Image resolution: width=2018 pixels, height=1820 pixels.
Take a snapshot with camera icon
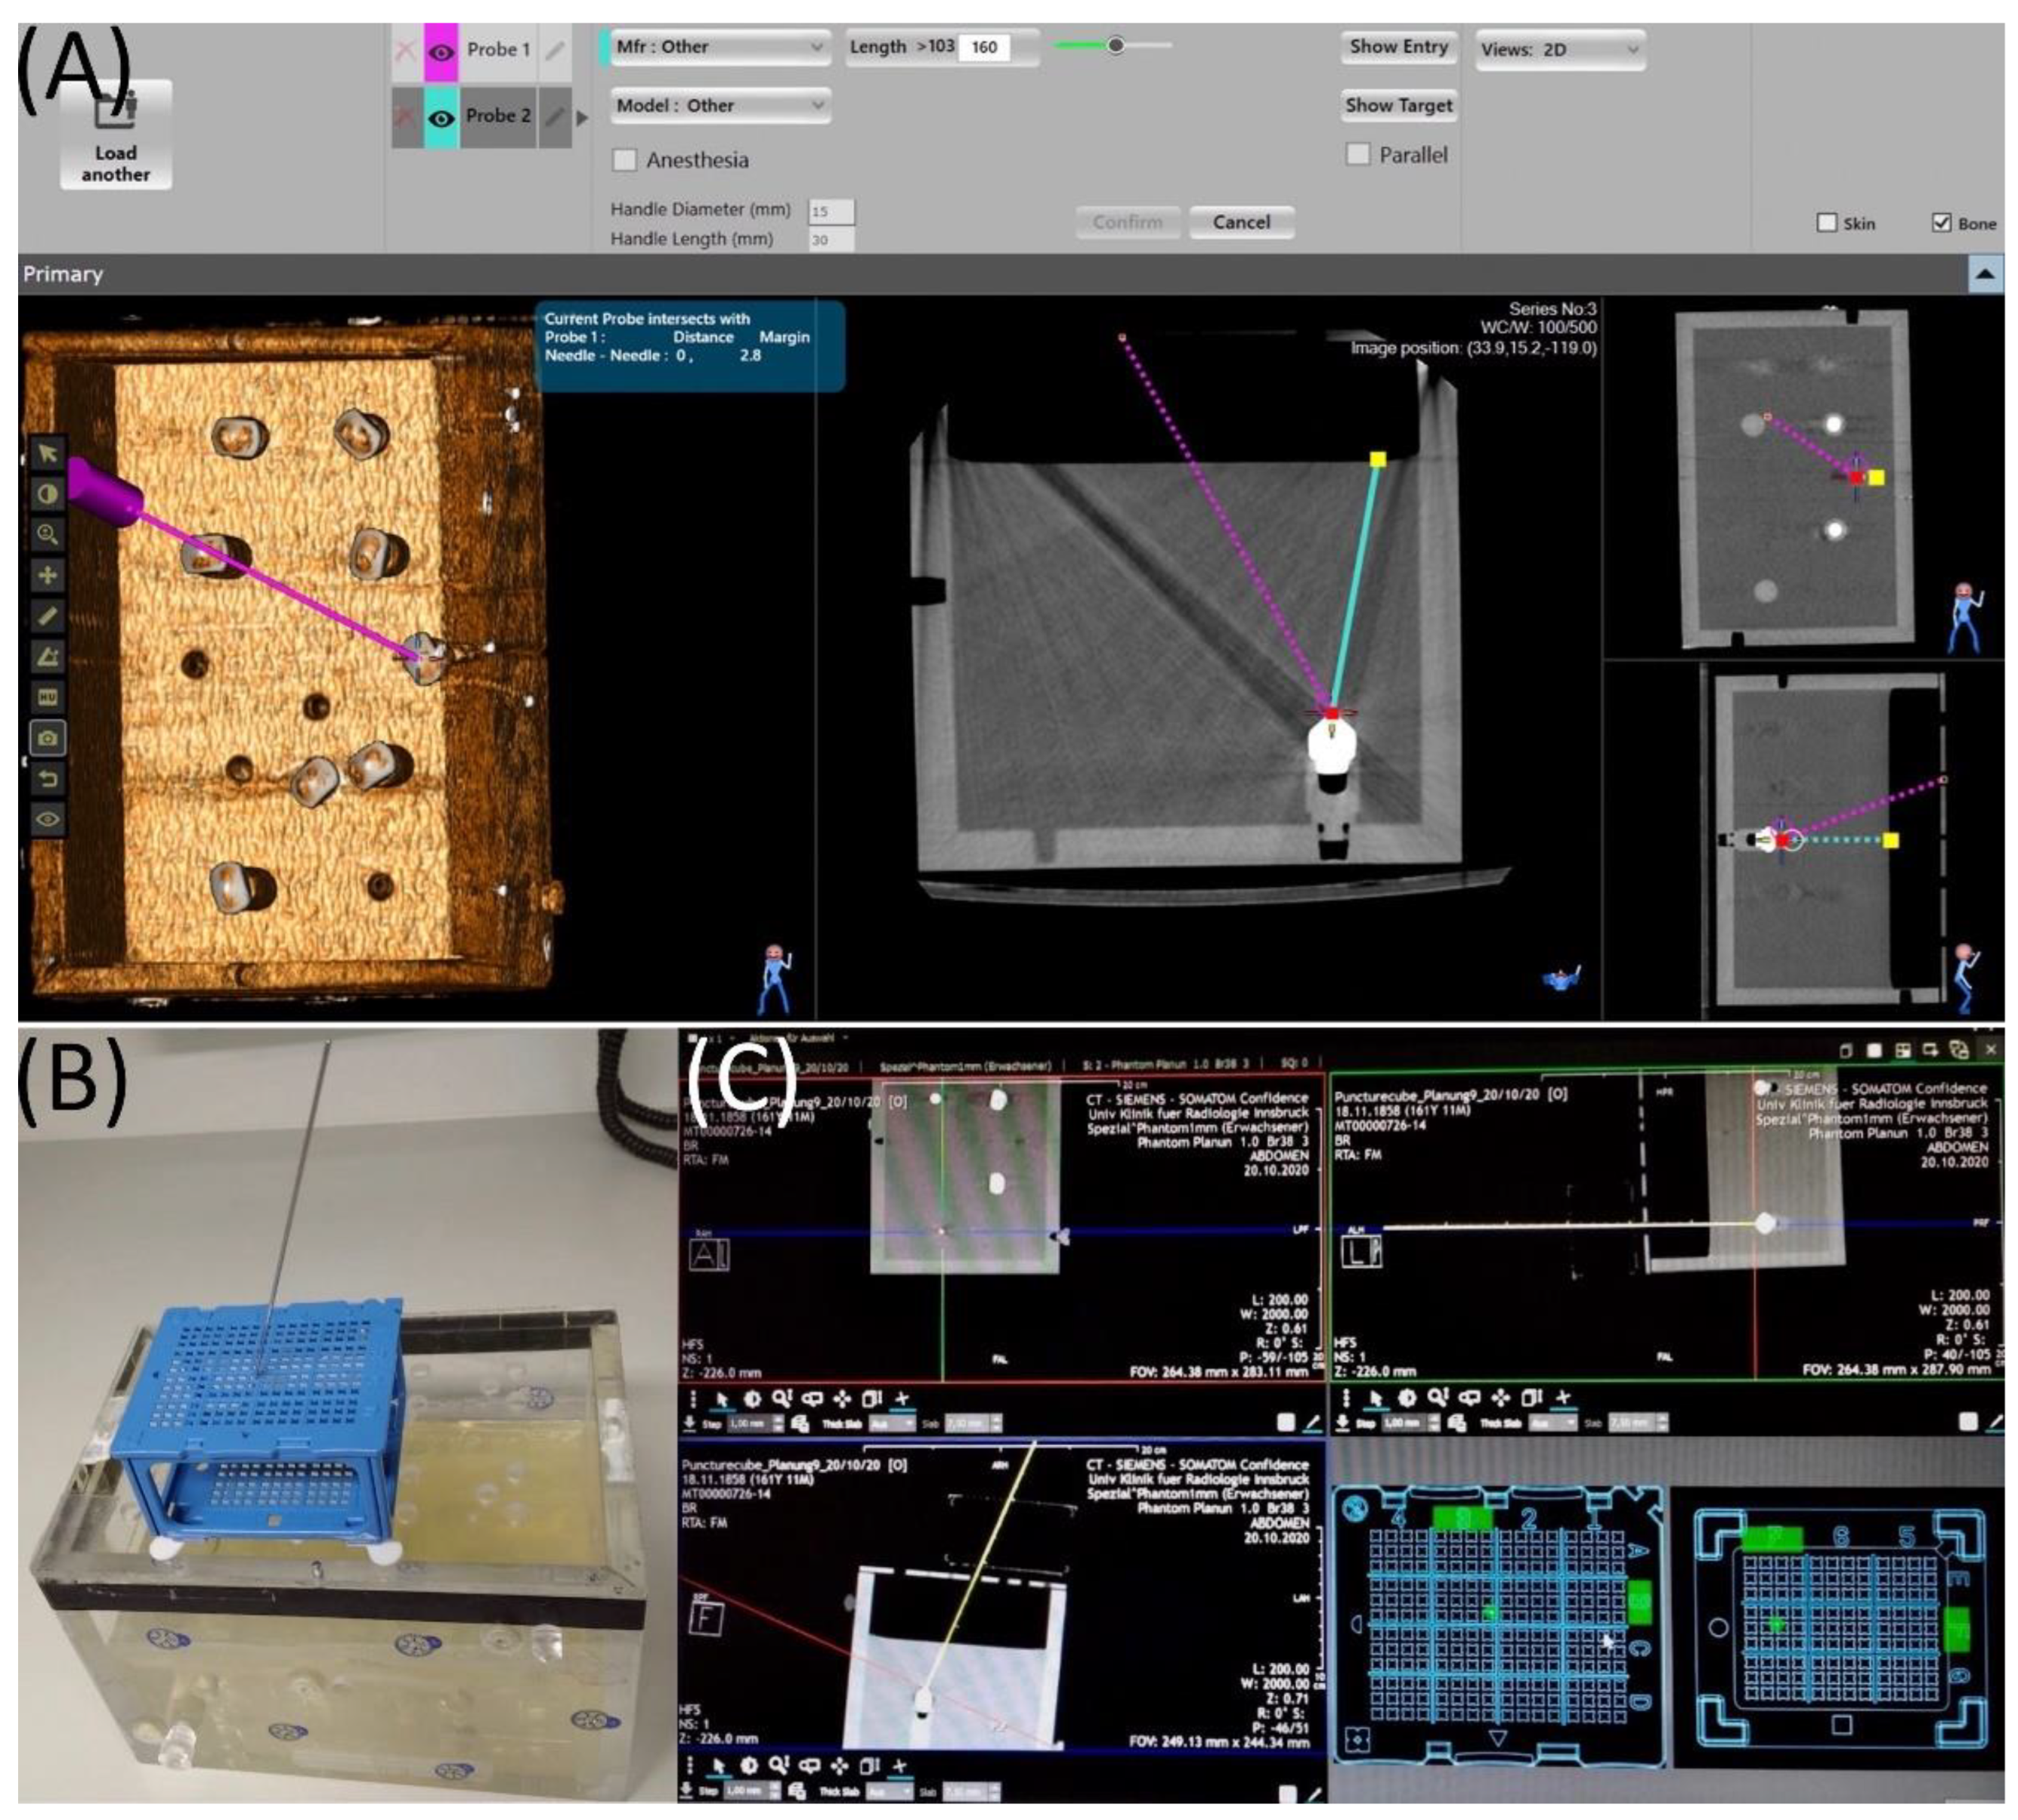click(47, 738)
